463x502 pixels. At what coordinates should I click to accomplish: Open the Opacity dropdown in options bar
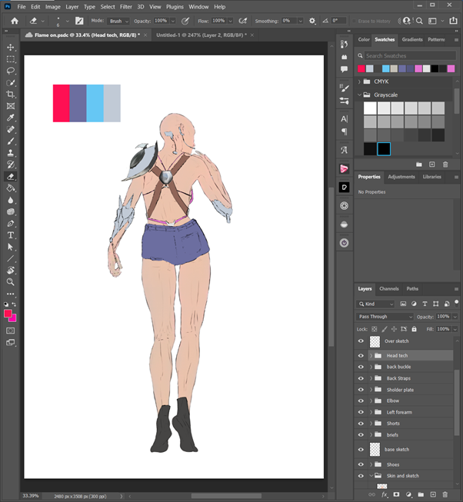tap(173, 21)
